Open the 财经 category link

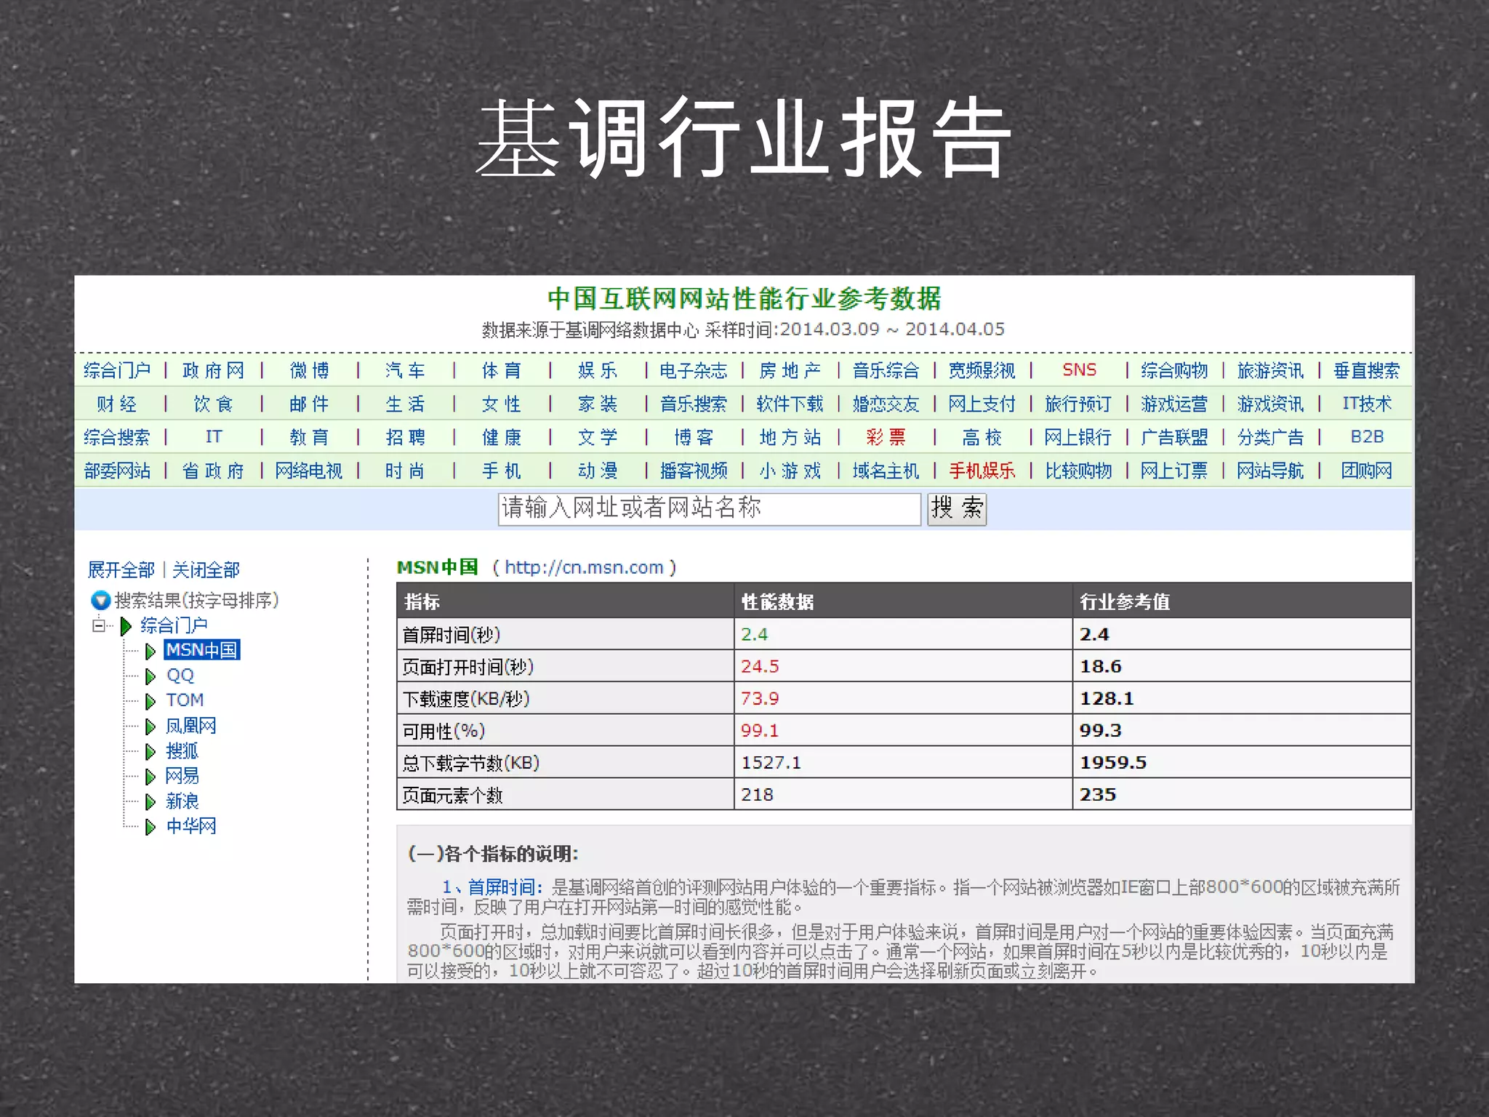coord(117,404)
